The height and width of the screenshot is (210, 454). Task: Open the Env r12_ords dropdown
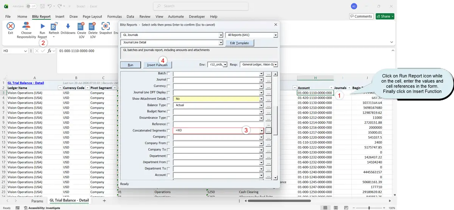coord(225,65)
